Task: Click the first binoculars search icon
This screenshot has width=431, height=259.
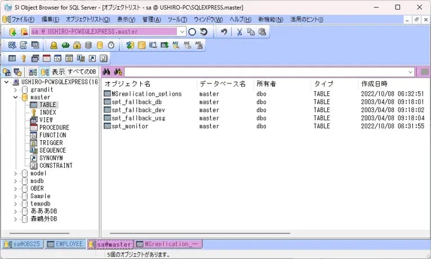Action: (x=106, y=72)
